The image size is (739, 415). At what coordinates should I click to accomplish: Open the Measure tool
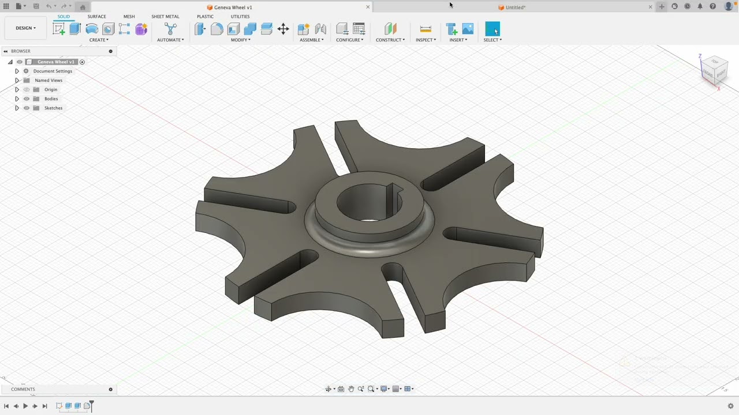tap(426, 29)
